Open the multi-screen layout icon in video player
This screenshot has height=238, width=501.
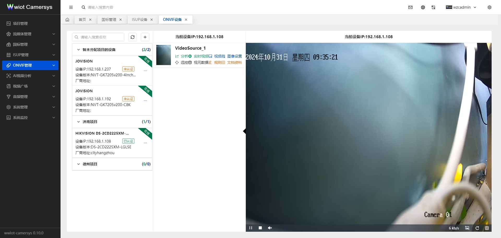pos(487,228)
